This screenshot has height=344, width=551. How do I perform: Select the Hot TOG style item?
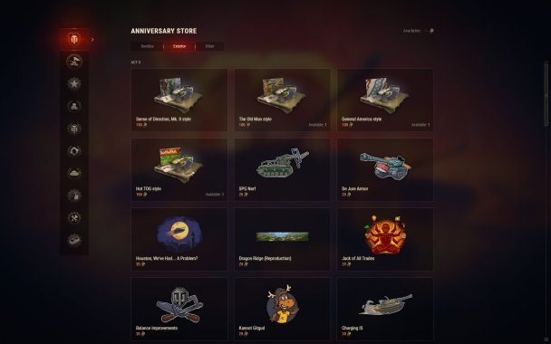pos(179,169)
